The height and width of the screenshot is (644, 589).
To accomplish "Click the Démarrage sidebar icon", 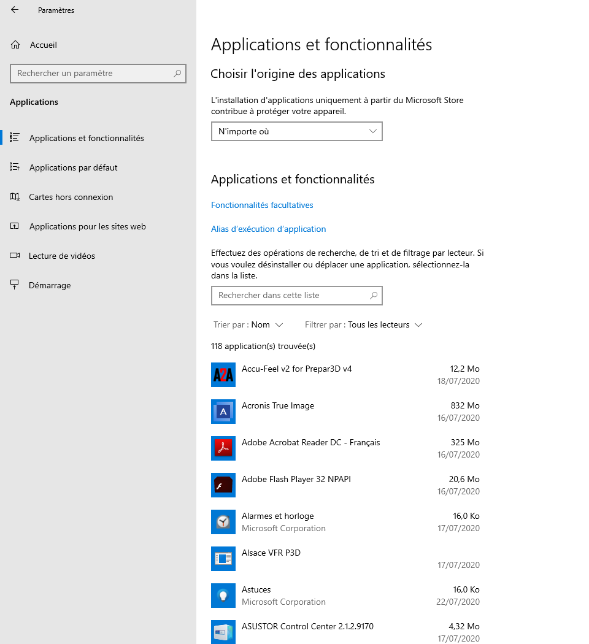I will [15, 285].
